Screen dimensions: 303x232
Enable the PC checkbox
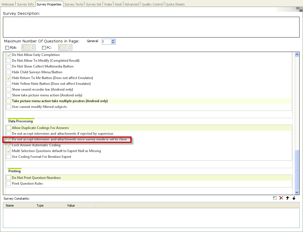point(44,48)
